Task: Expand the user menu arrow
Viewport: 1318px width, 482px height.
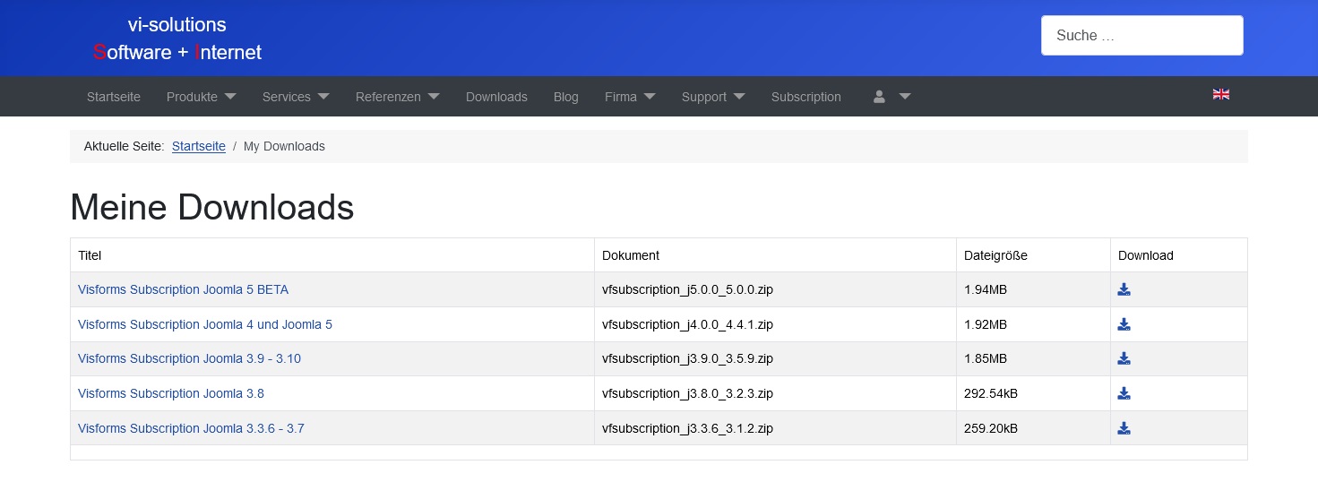Action: (x=905, y=97)
